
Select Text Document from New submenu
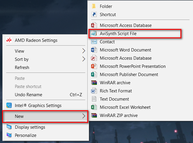pyautogui.click(x=114, y=99)
